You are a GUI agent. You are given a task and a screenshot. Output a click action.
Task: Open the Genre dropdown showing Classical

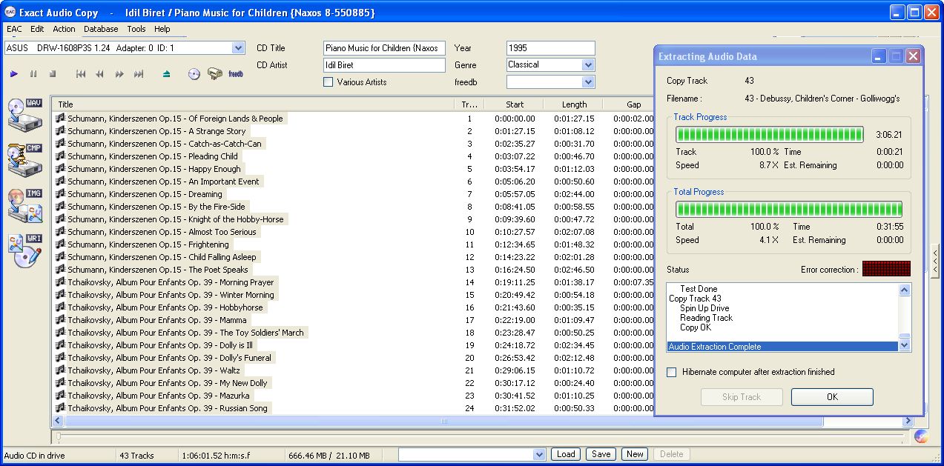click(x=589, y=65)
